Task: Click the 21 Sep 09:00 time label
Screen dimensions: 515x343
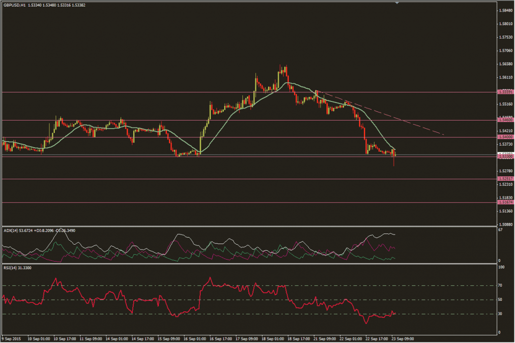Action: pos(325,339)
